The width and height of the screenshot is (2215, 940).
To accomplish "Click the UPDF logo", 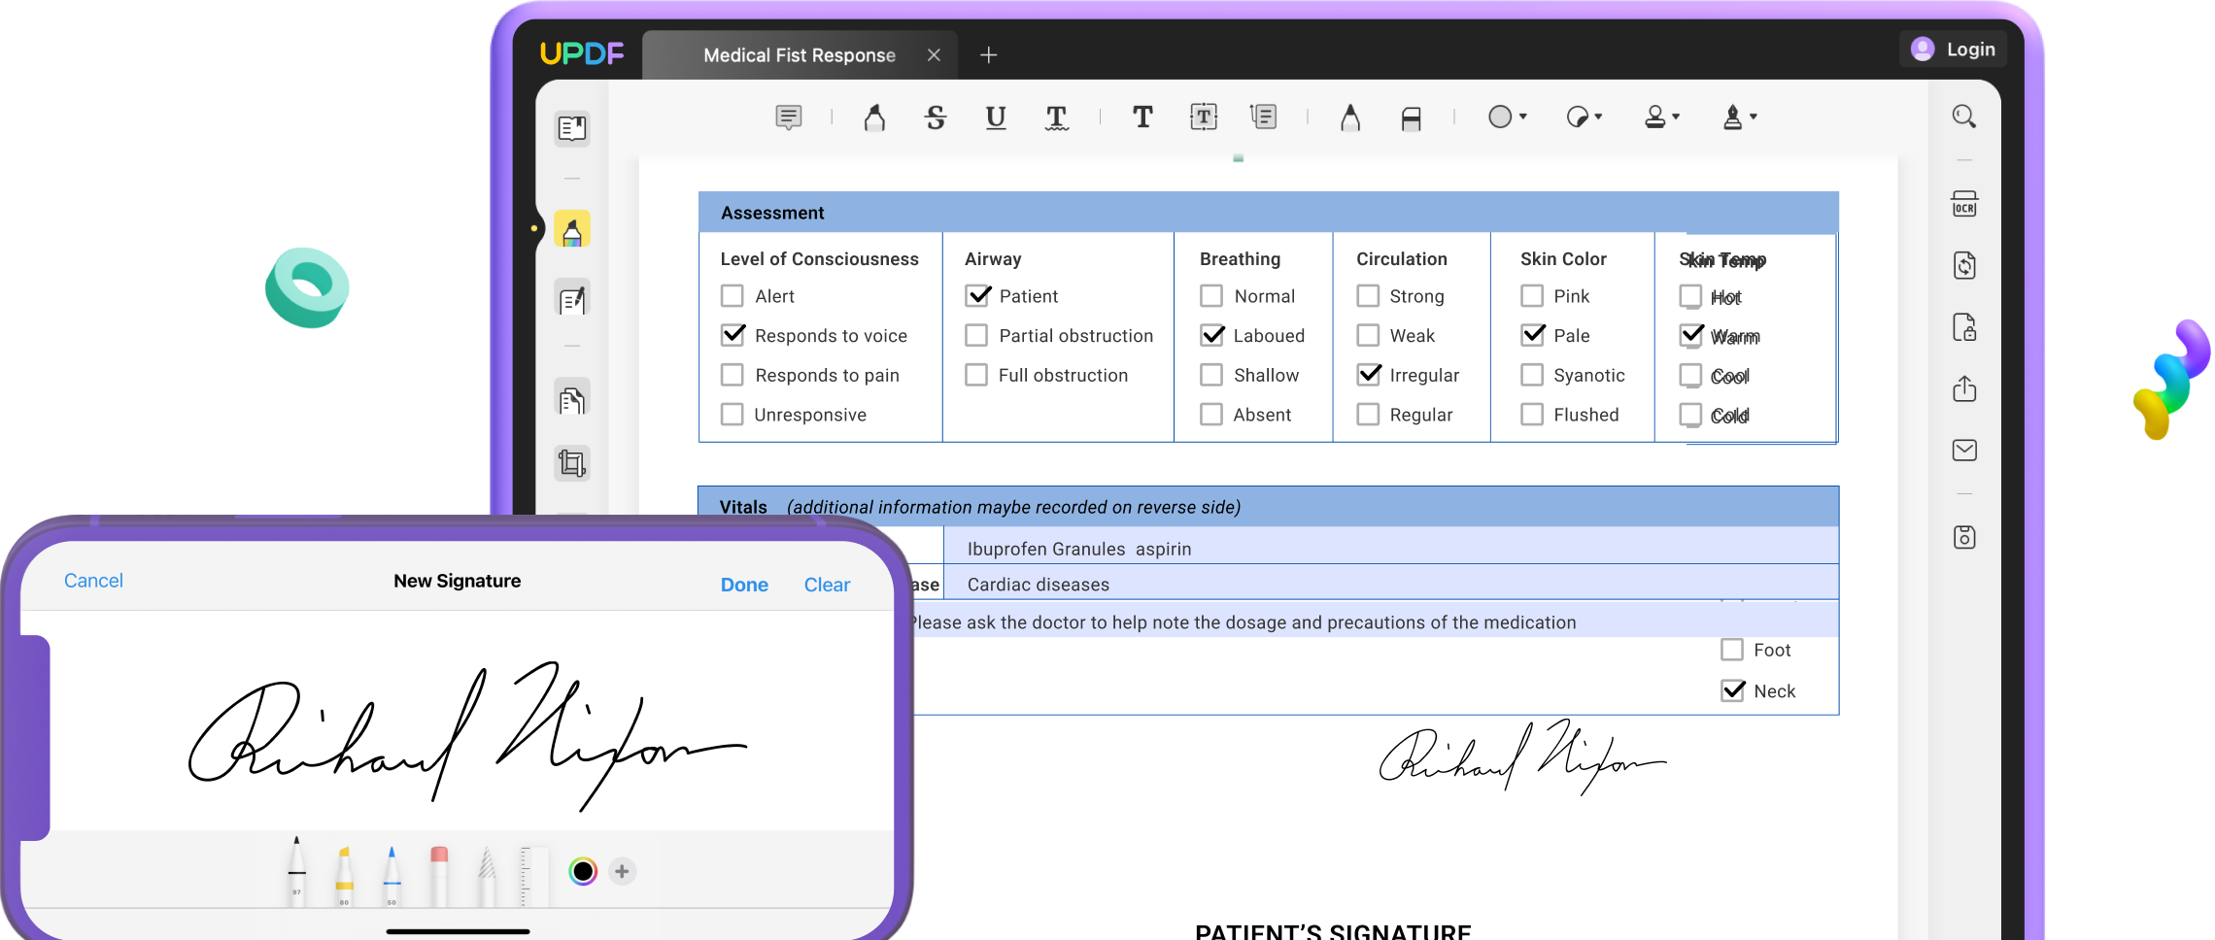I will pos(582,53).
